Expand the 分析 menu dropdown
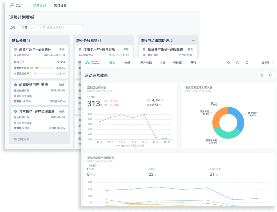This screenshot has height=212, width=277. coord(128,63)
